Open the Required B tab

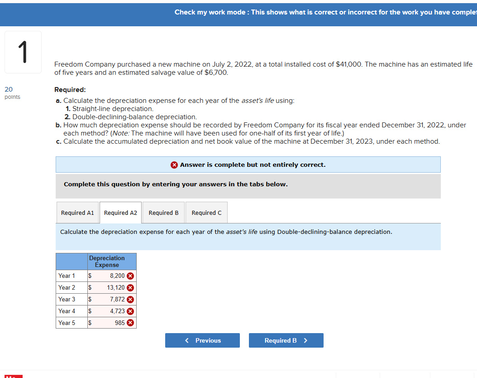click(163, 212)
